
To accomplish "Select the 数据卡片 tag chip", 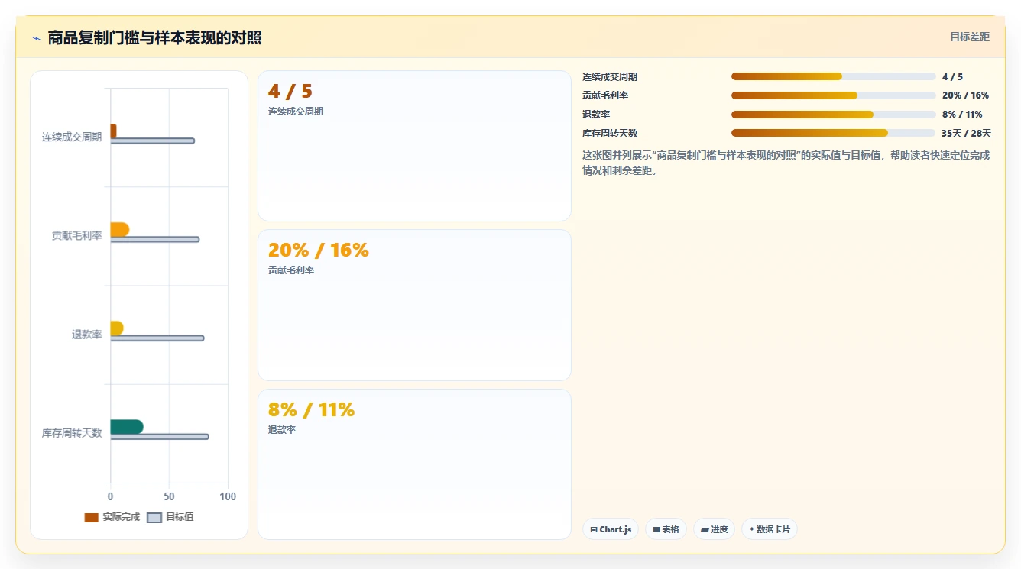I will (x=769, y=529).
